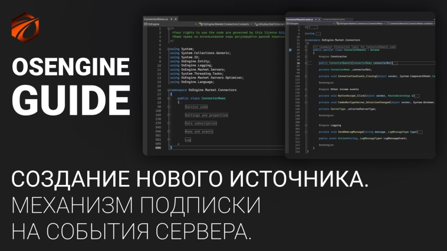Click 'using OsEngine.Market.Servers.Optimizer;' line
Screen dimensions: 447x251
click(207, 78)
